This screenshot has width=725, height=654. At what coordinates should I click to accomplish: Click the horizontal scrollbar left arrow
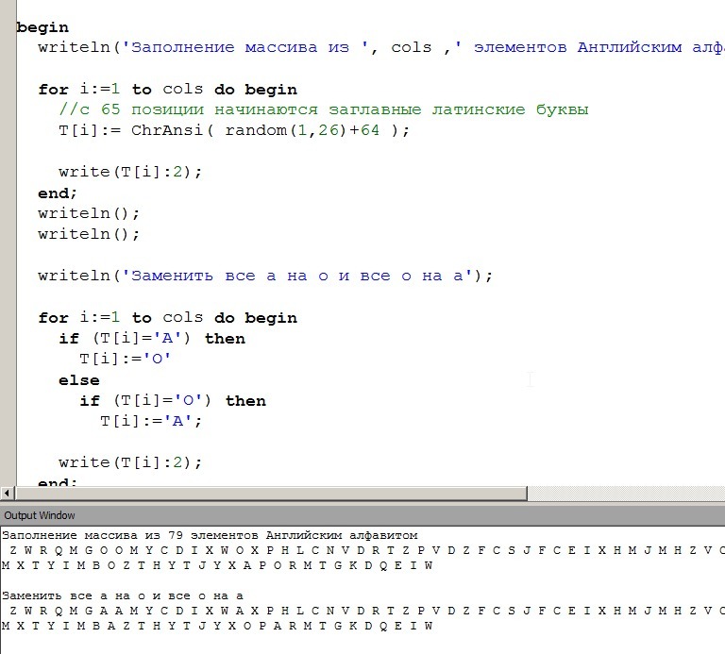point(7,494)
